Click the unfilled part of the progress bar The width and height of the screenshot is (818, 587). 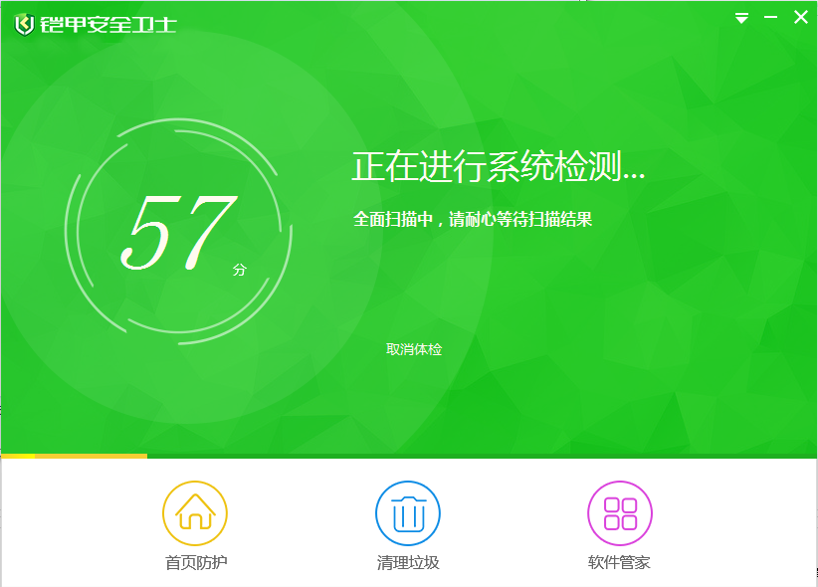point(478,456)
